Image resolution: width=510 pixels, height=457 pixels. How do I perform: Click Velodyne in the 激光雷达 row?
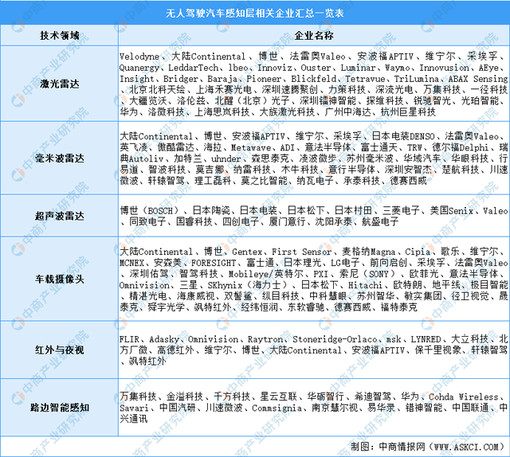[x=139, y=57]
